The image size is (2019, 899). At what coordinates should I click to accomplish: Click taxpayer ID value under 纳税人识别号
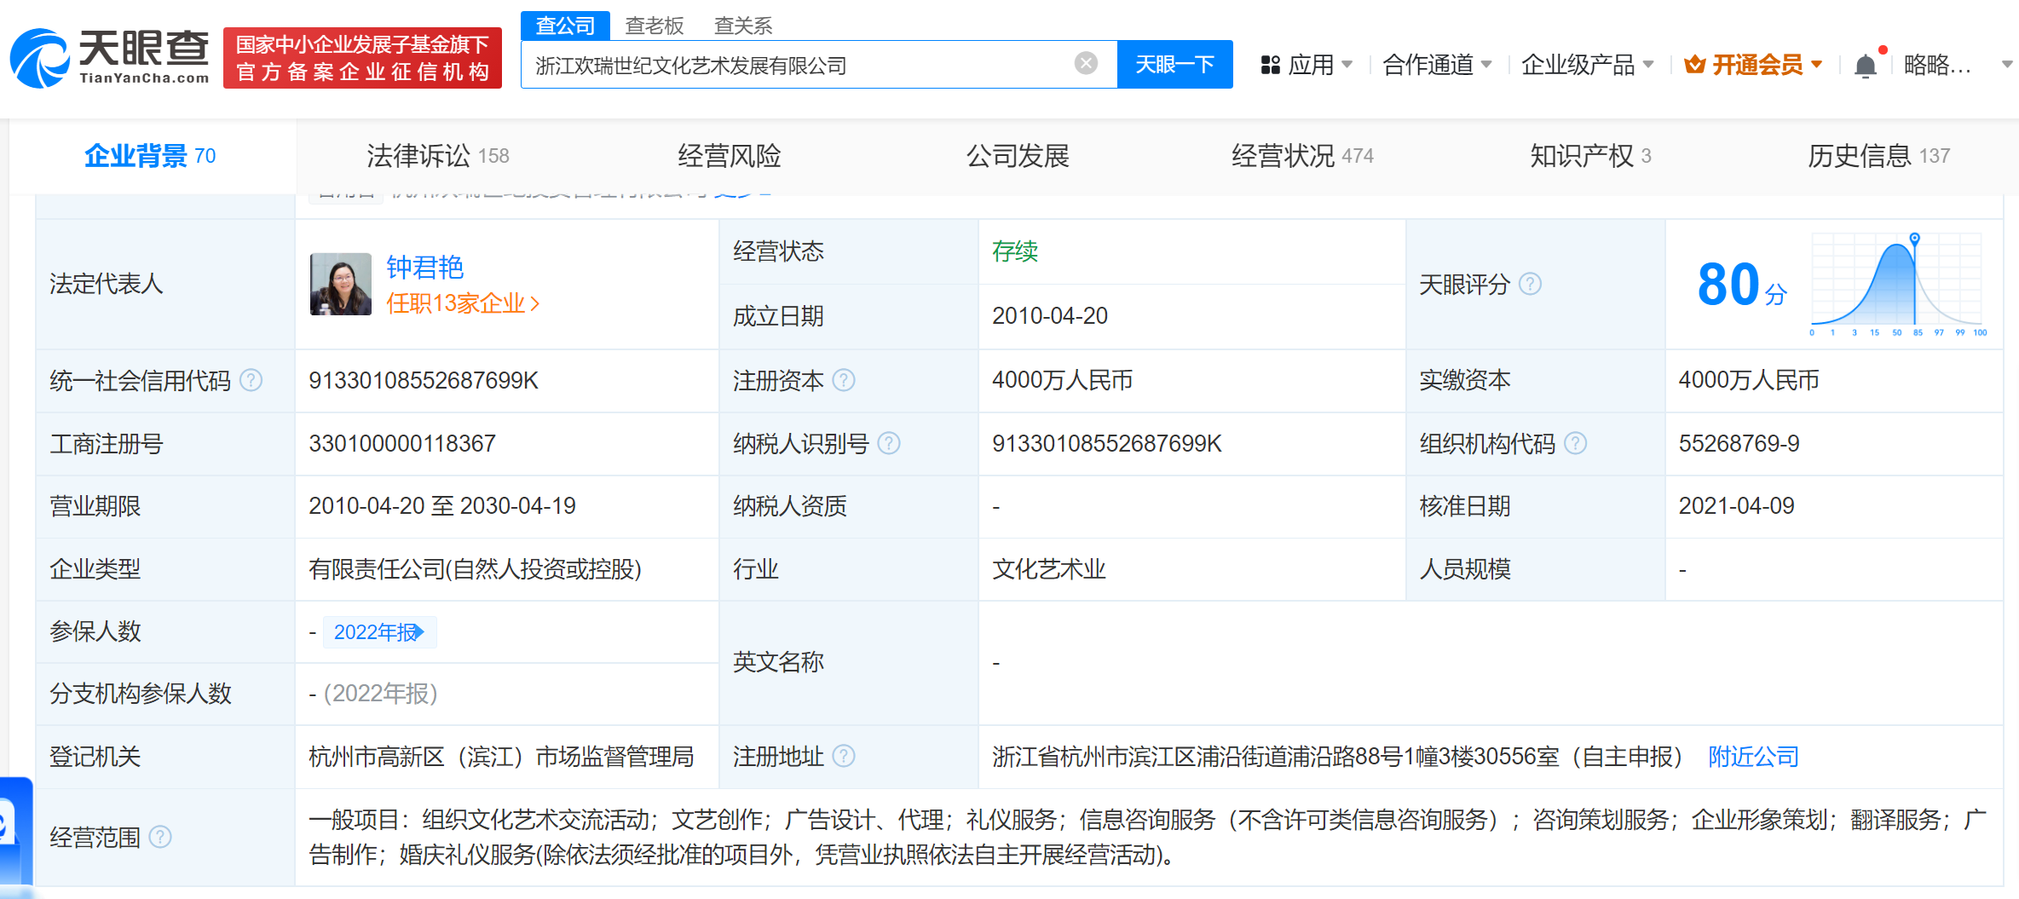pyautogui.click(x=1106, y=443)
